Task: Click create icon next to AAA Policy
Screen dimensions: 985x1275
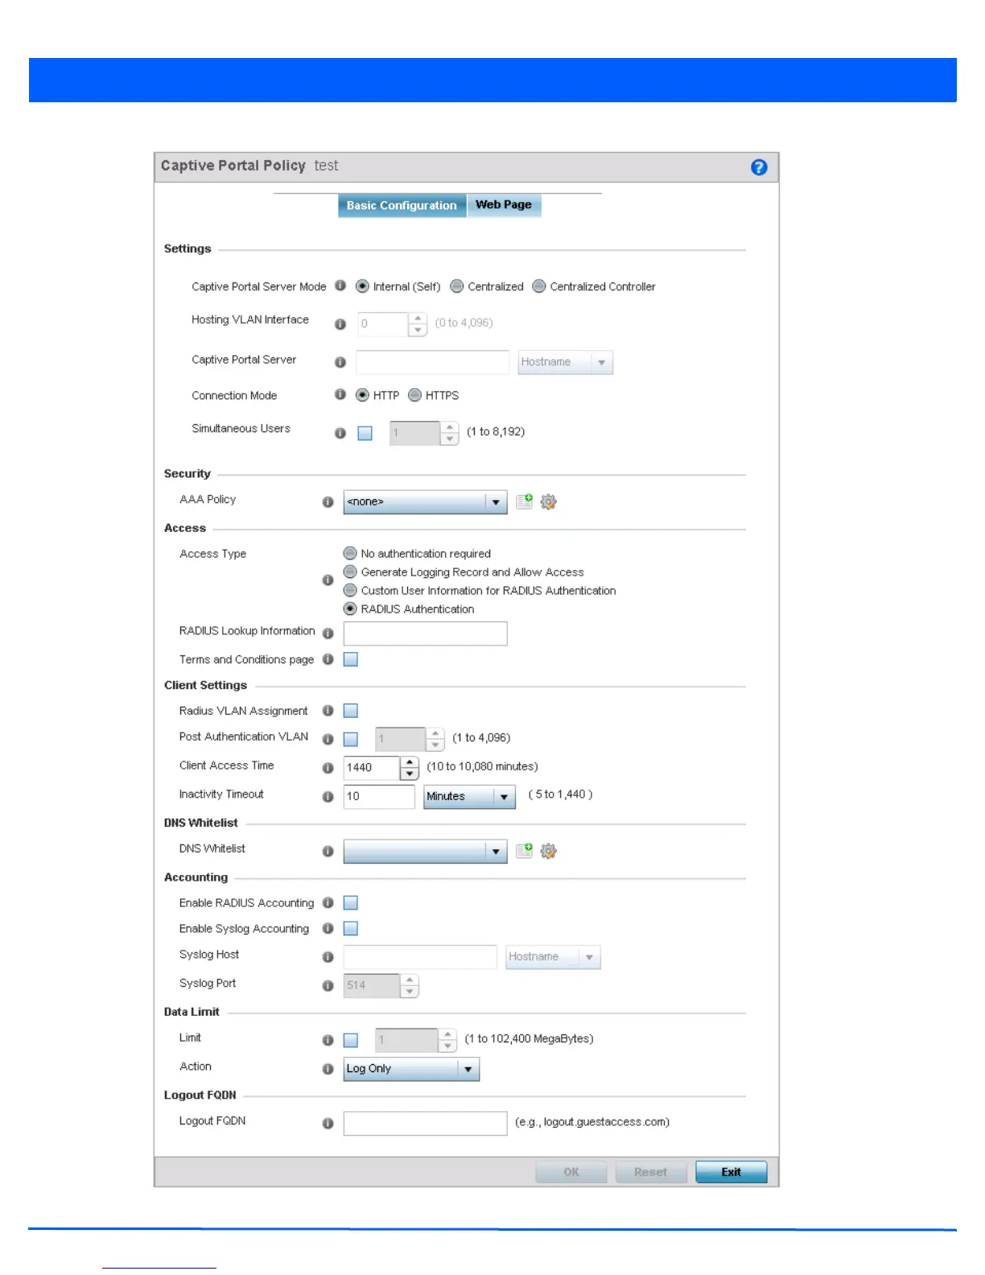Action: click(x=524, y=501)
